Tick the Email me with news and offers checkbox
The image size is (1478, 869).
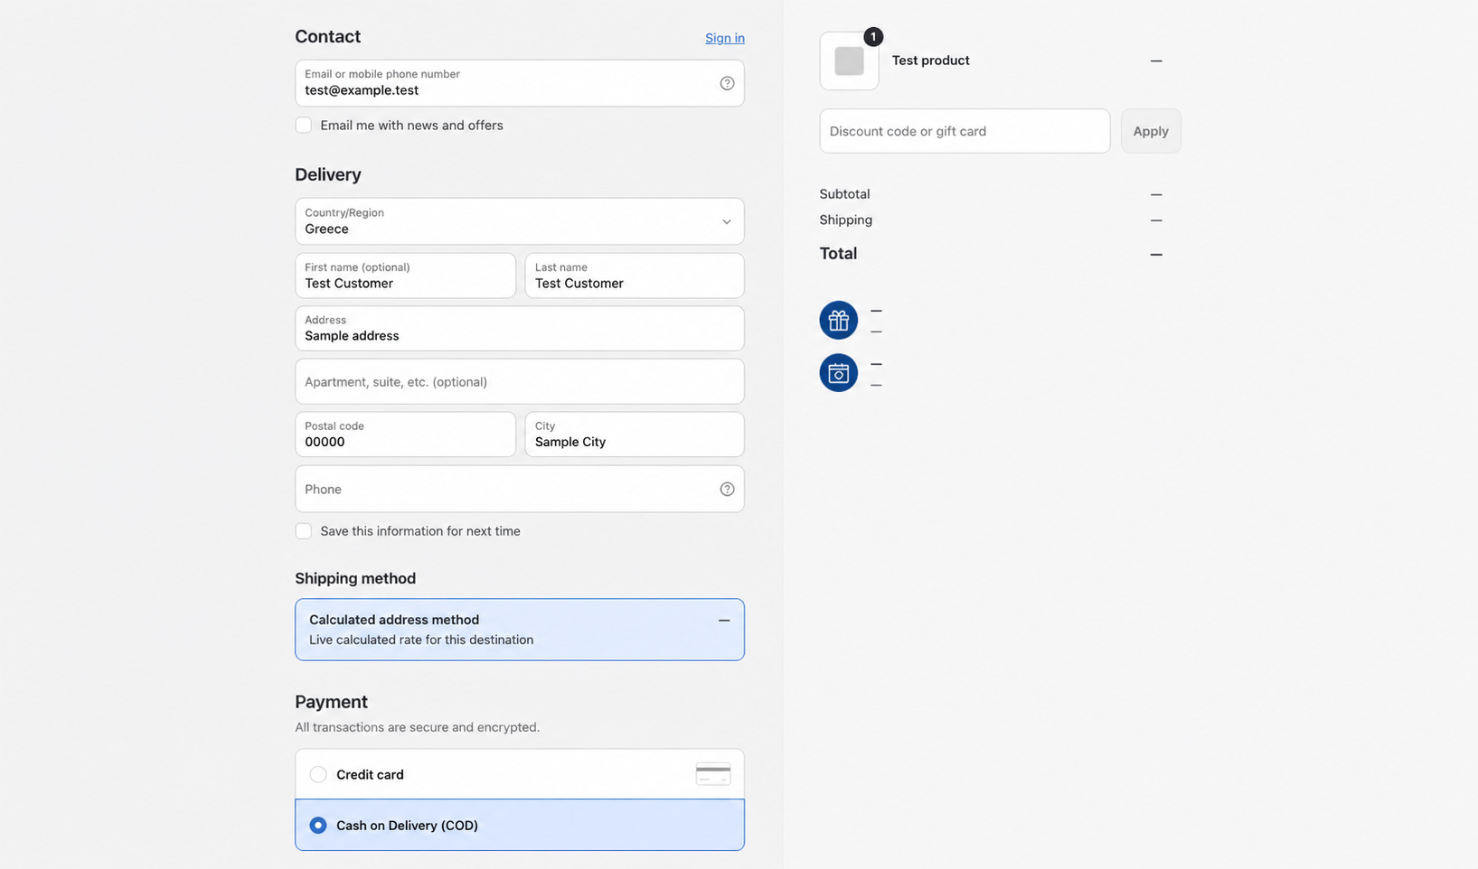tap(304, 125)
